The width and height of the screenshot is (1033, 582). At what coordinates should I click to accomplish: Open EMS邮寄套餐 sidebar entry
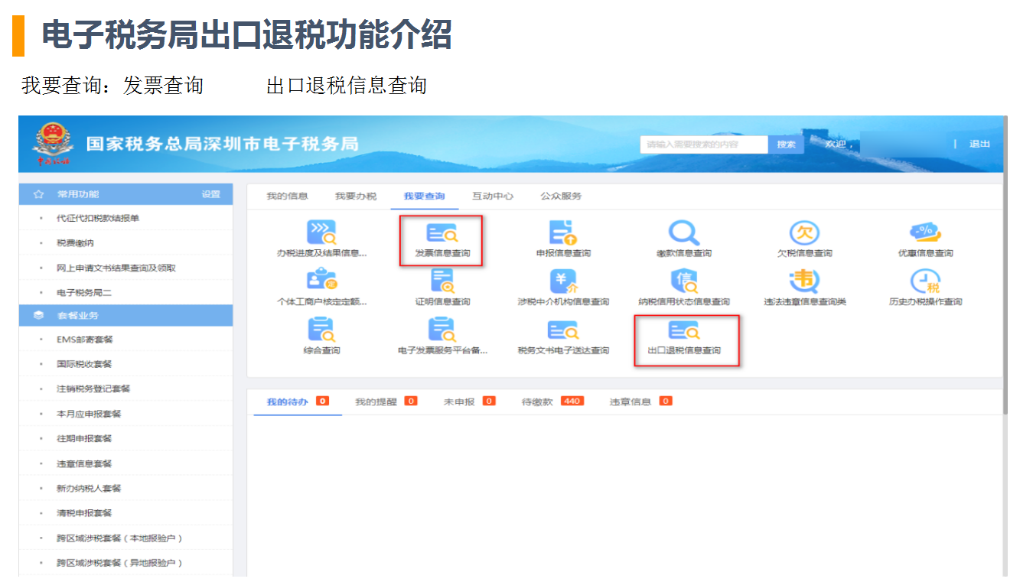coord(126,339)
